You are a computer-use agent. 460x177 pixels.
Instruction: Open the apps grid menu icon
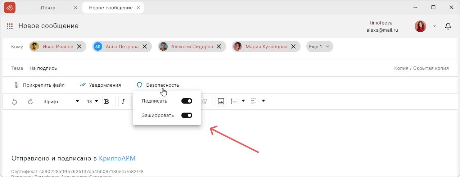[x=10, y=26]
